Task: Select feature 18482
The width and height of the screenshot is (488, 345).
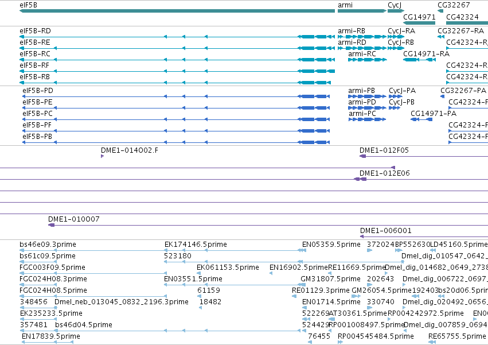Action: [x=210, y=303]
